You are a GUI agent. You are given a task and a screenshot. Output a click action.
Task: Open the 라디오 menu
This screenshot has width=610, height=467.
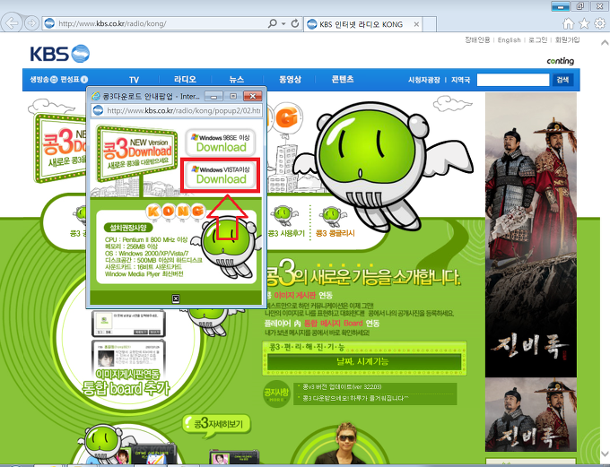(x=185, y=79)
